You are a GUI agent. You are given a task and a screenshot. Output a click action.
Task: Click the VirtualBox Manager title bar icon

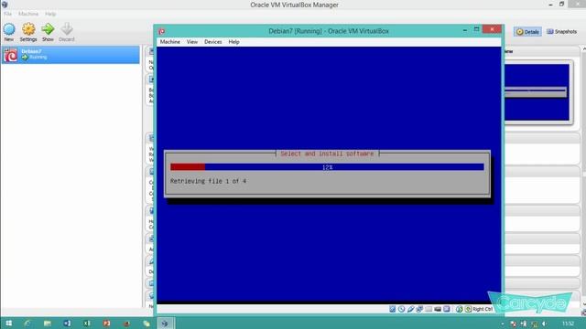click(x=5, y=5)
